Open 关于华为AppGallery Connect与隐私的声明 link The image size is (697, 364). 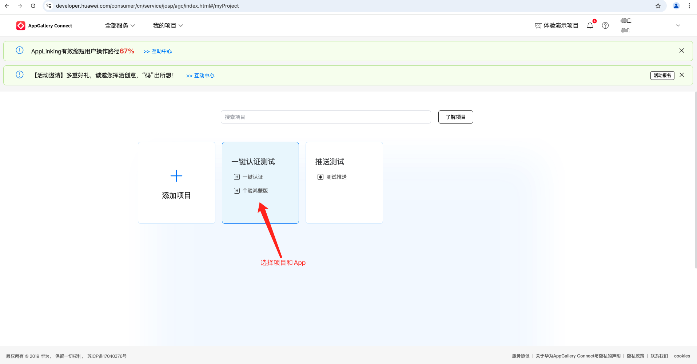578,356
